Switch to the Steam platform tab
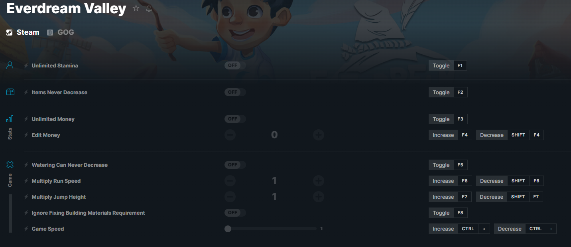 pyautogui.click(x=23, y=32)
